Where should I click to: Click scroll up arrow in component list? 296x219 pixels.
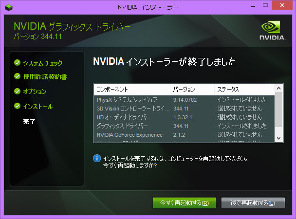click(x=278, y=88)
